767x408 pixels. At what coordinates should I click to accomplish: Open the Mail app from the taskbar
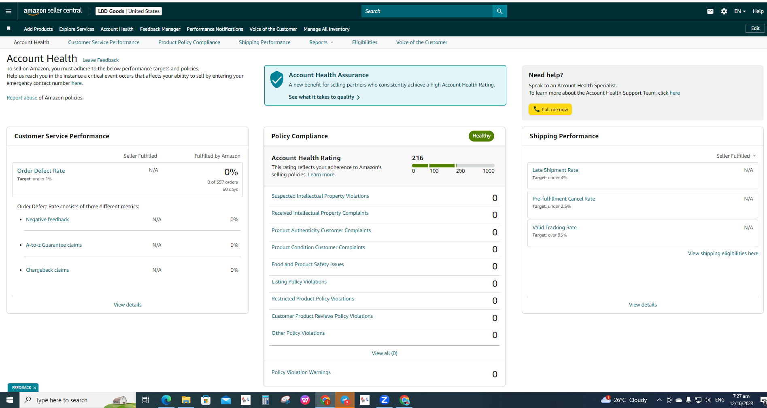226,400
